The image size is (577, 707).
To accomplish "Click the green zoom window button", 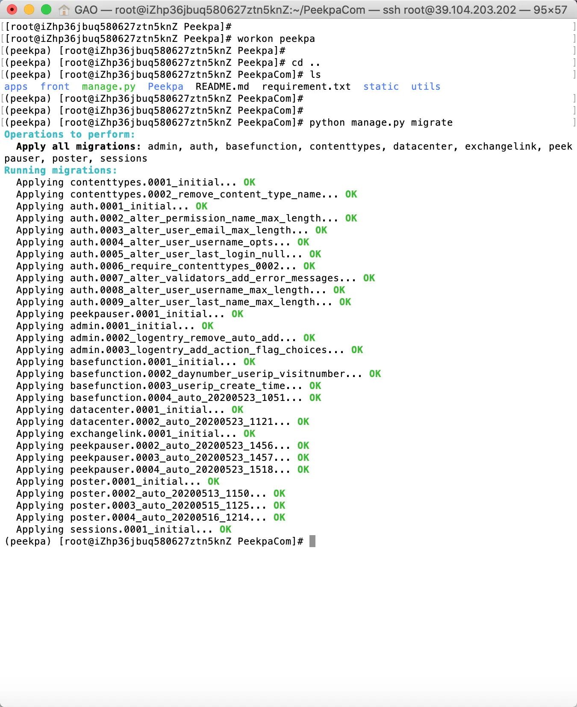I will click(46, 9).
